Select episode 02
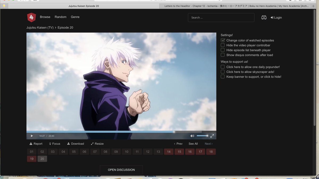This screenshot has width=319, height=179. [x=42, y=152]
